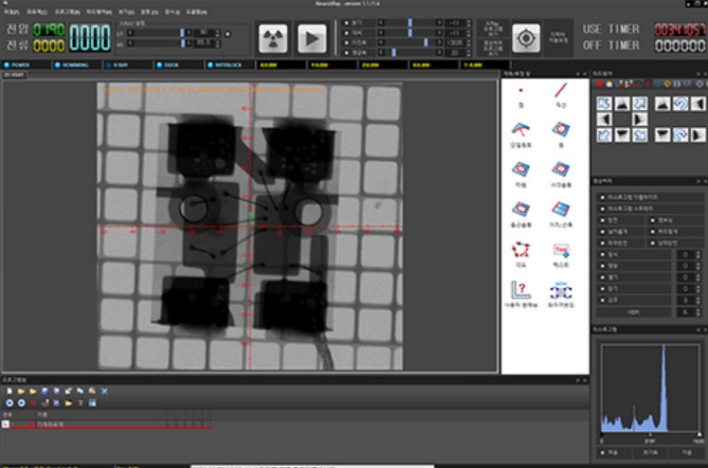The image size is (708, 468).
Task: Choose the polygon measurement tool with red nodes
Action: click(x=520, y=248)
